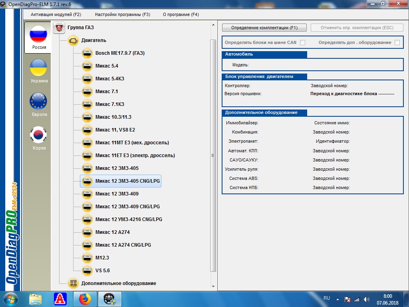Select Микас 12 ЗМЗ-405 tree item
The image size is (409, 307).
click(x=117, y=168)
